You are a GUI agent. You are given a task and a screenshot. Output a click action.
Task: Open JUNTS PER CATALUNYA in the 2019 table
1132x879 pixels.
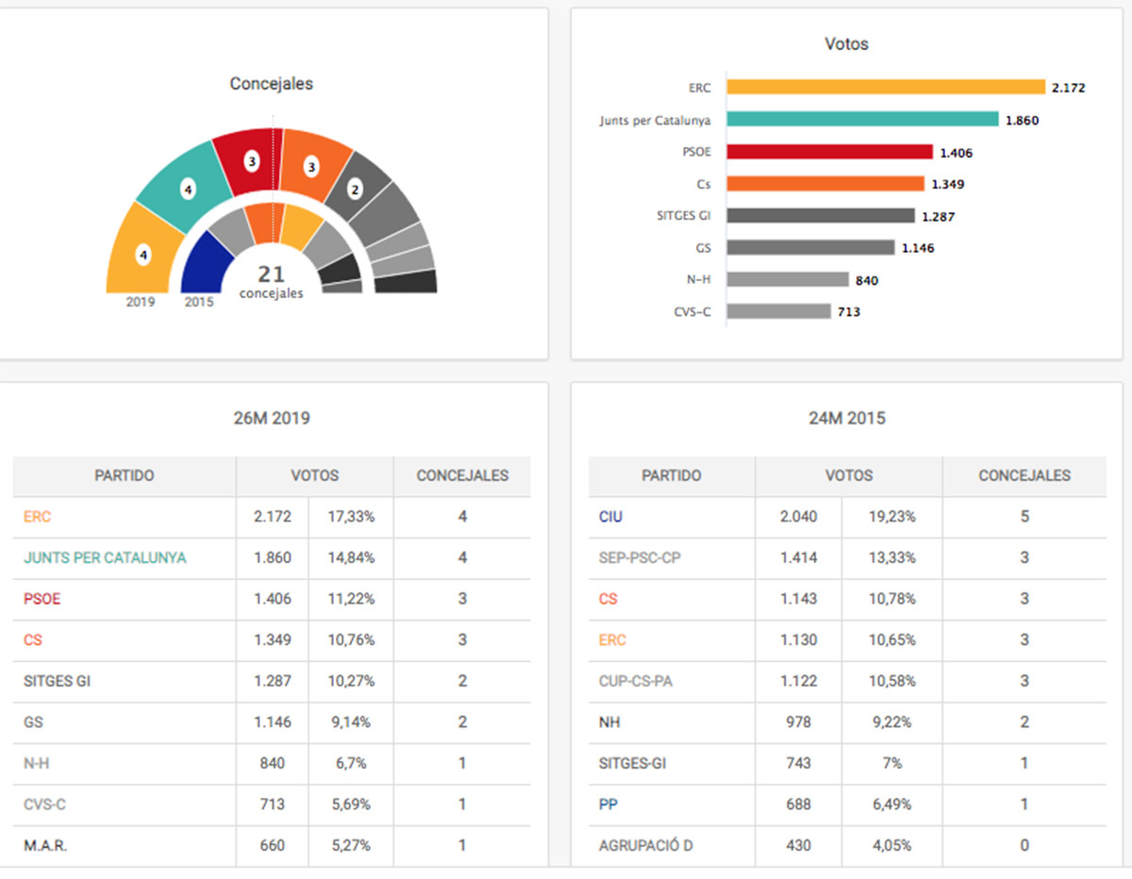(x=105, y=558)
